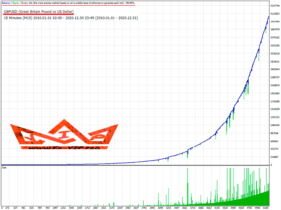281x210 pixels.
Task: Click the GBPUSD symbol title text
Action: tap(39, 11)
